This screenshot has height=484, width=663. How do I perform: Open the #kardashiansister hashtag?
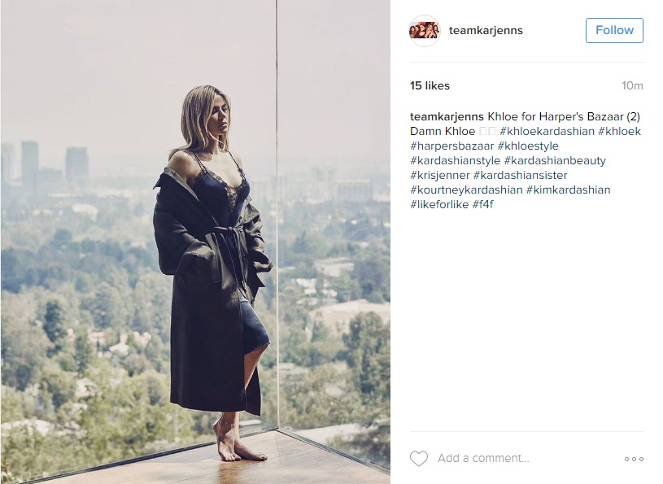(x=520, y=176)
